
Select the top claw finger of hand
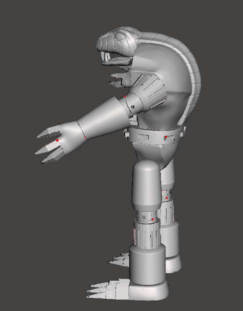click(x=49, y=132)
